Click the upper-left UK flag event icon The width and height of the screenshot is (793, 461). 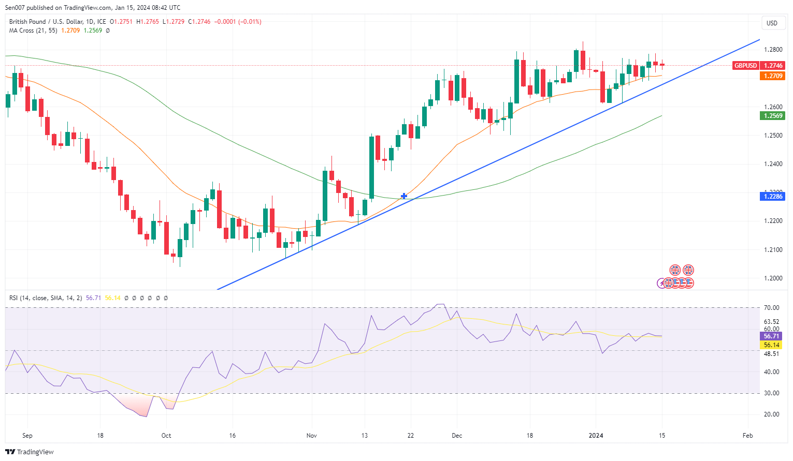[675, 270]
